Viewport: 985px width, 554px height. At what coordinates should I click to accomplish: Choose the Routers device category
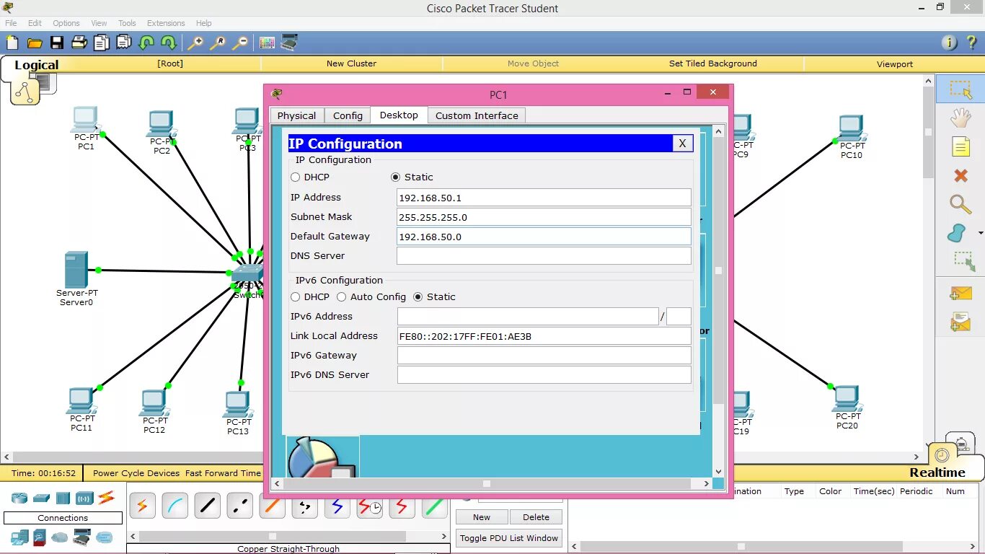point(19,498)
